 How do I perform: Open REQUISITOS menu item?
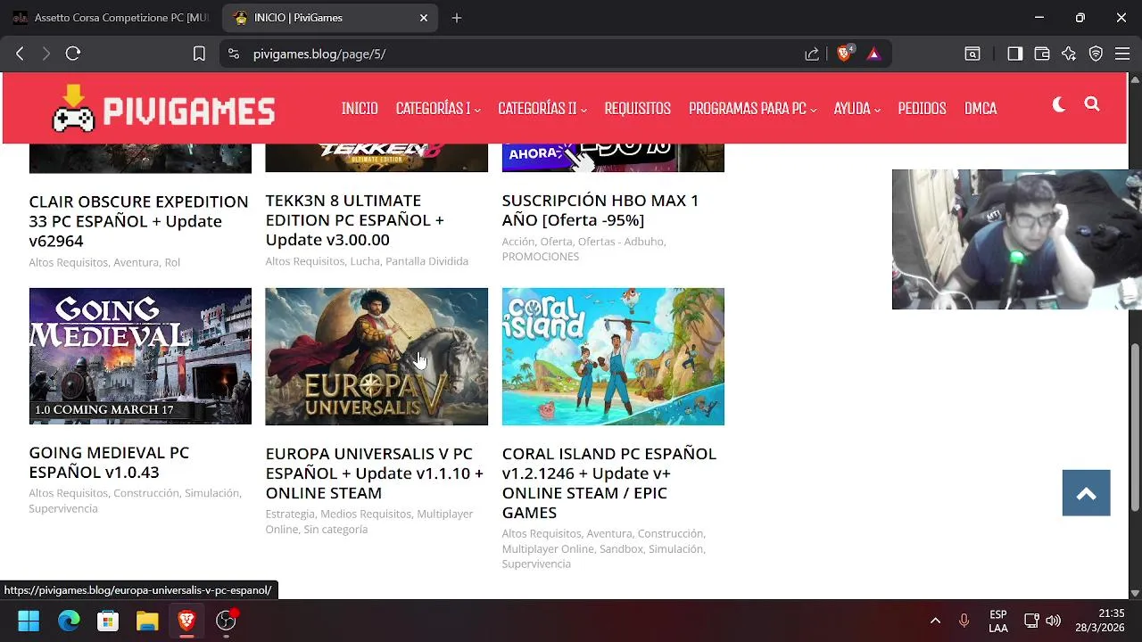pyautogui.click(x=637, y=108)
